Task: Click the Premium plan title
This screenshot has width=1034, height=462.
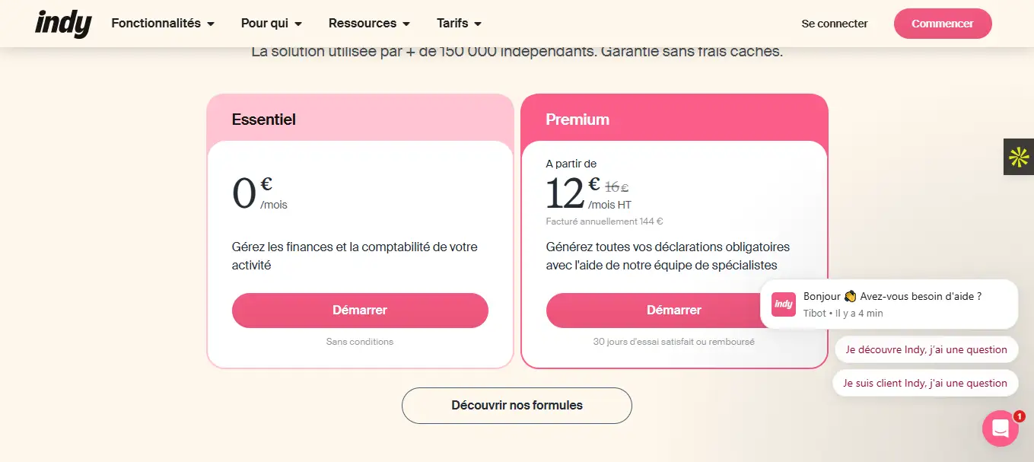Action: (x=577, y=119)
